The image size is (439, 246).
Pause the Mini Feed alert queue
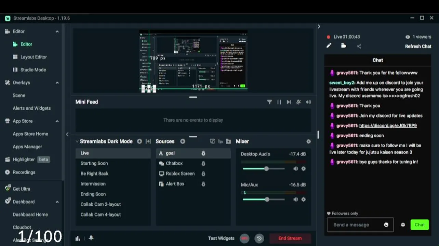tap(279, 102)
